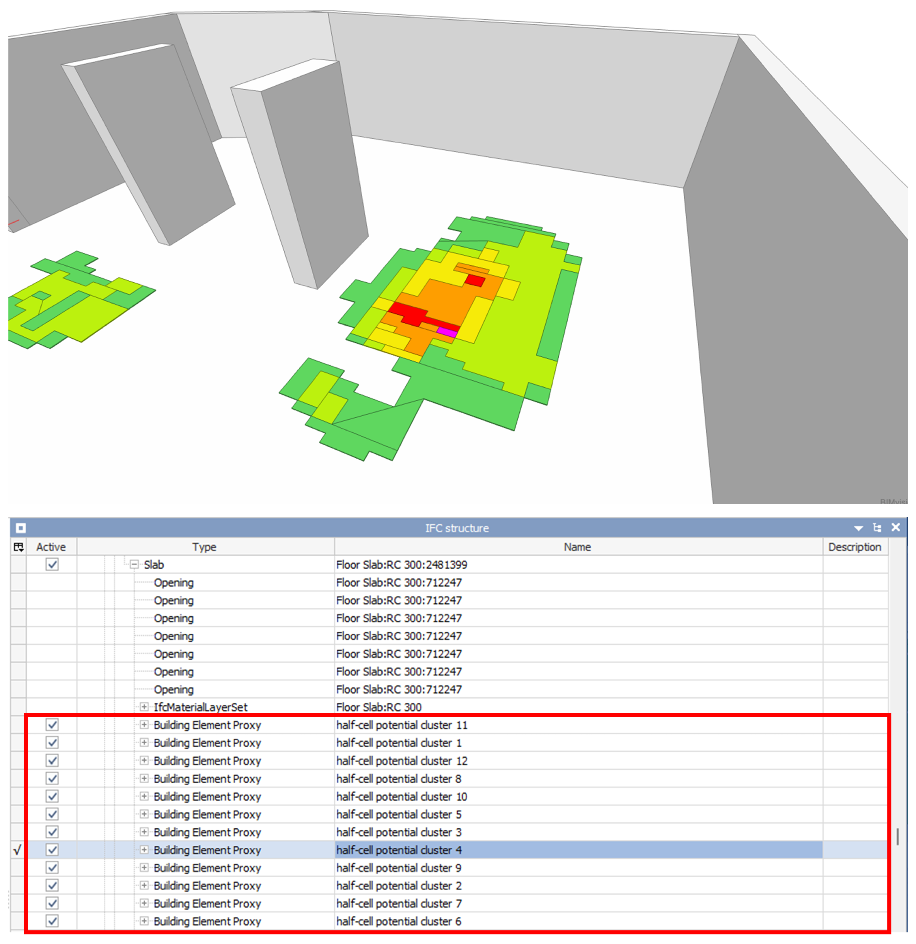Click the IFC structure panel pin icon

[x=20, y=528]
